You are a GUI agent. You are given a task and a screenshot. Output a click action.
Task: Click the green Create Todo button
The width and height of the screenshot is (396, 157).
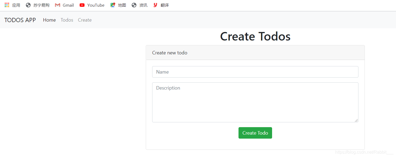click(x=255, y=133)
